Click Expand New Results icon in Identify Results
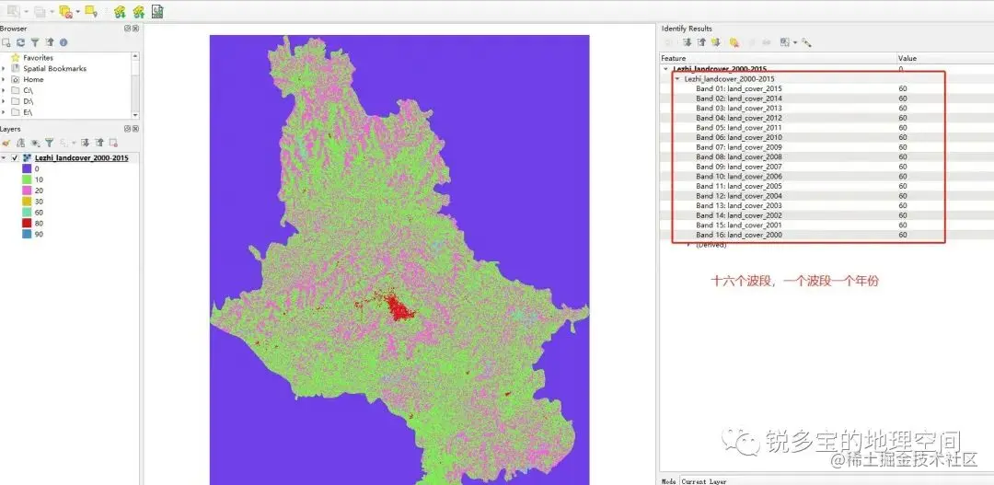The height and width of the screenshot is (485, 994). pyautogui.click(x=716, y=42)
